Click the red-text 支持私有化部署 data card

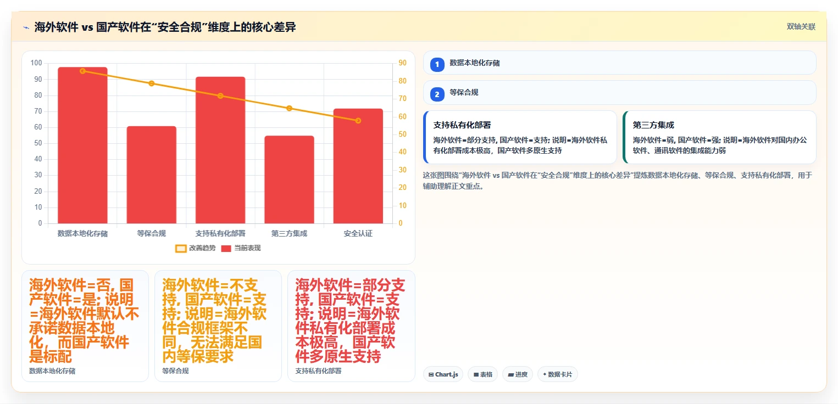pyautogui.click(x=351, y=326)
